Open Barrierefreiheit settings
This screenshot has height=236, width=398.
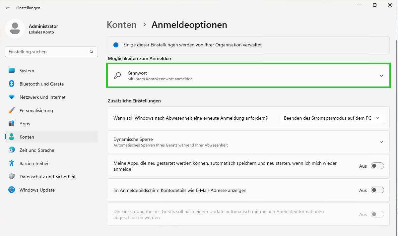[x=34, y=163]
